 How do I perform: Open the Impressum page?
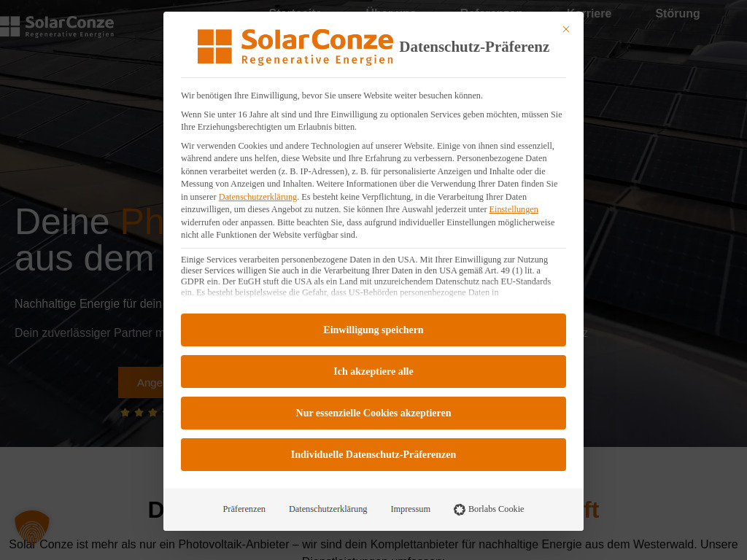click(410, 509)
